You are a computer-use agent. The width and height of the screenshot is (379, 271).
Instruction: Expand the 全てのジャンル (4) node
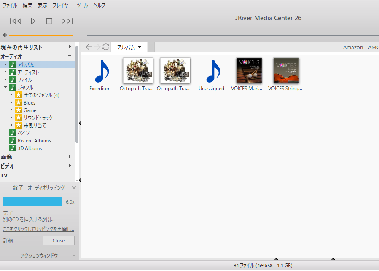coord(11,95)
